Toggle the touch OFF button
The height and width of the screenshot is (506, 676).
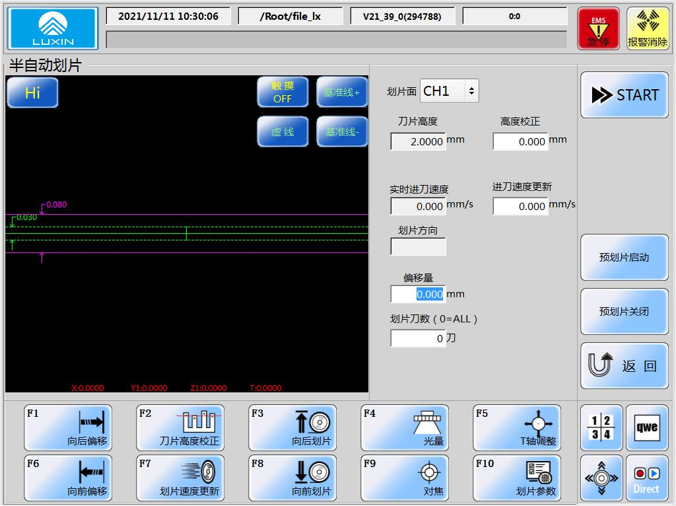point(283,92)
